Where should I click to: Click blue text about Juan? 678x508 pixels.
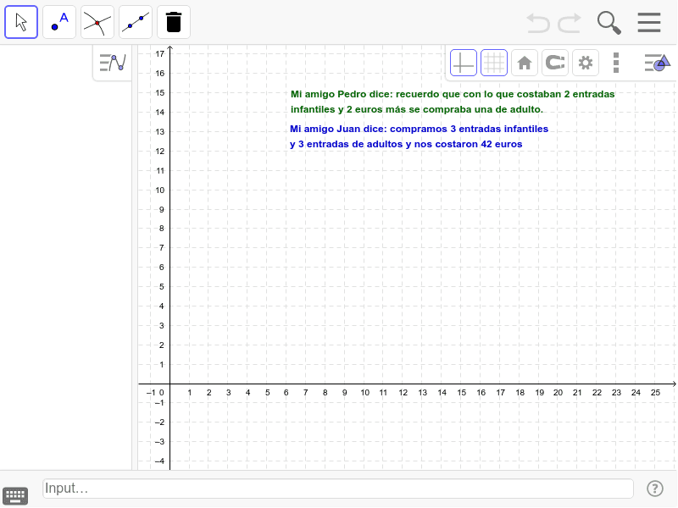point(419,136)
